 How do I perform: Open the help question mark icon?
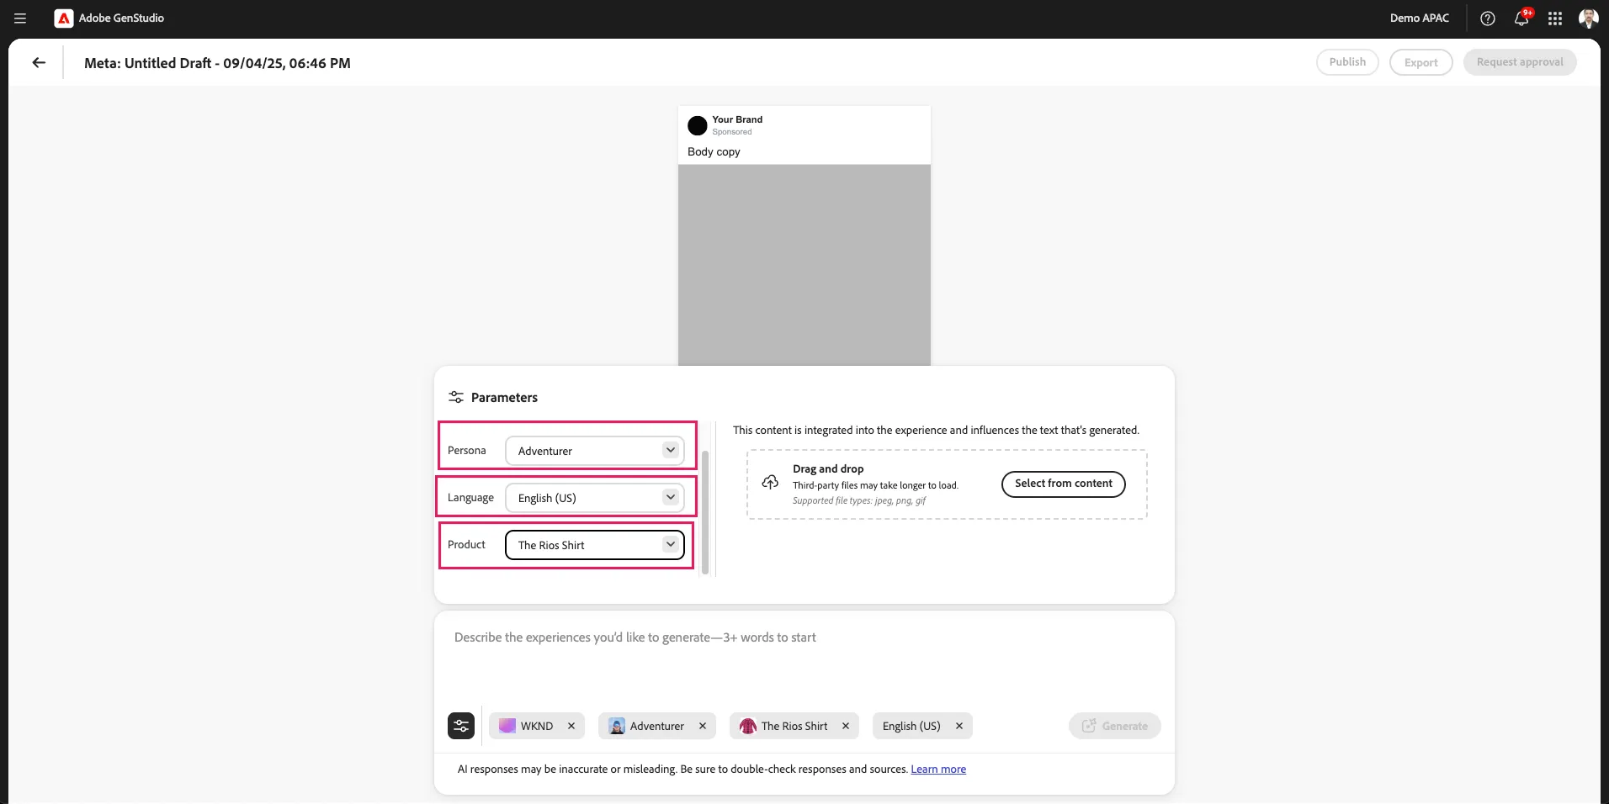click(x=1488, y=18)
